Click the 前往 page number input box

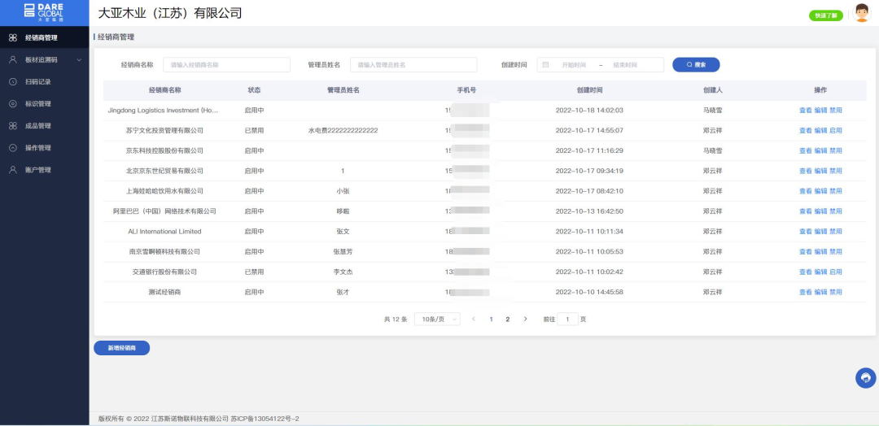pyautogui.click(x=568, y=319)
